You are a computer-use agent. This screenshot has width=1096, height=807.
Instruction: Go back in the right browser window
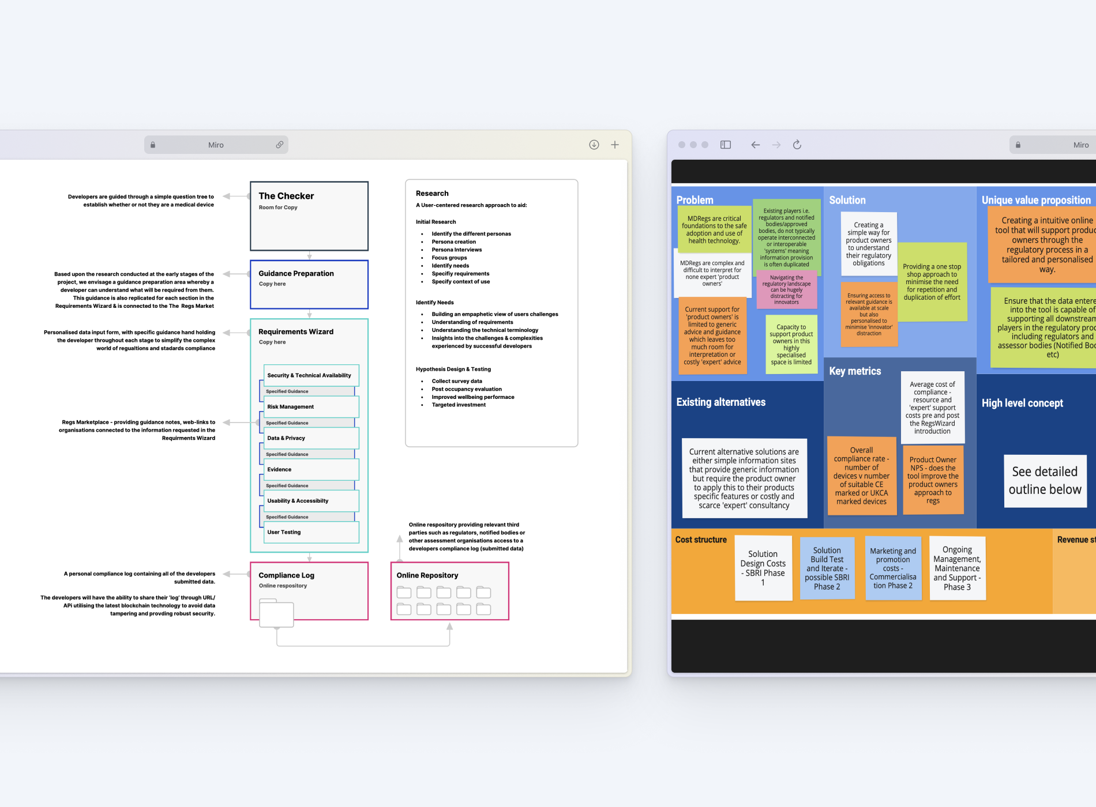coord(756,145)
